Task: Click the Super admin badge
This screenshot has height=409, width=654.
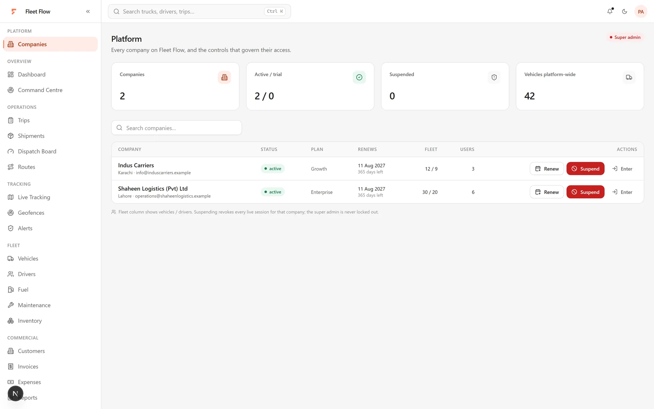Action: point(625,37)
